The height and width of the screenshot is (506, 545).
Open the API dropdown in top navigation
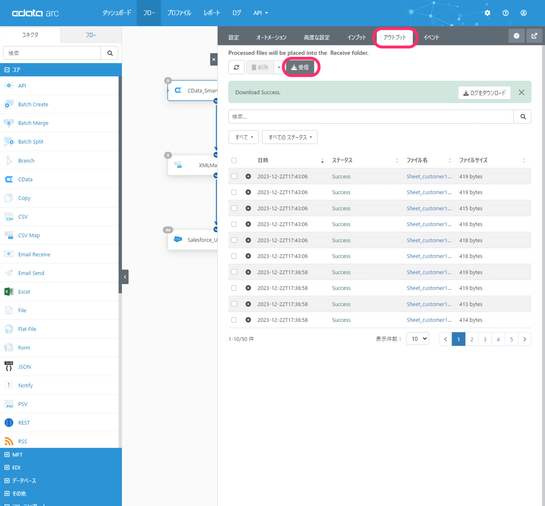point(261,13)
